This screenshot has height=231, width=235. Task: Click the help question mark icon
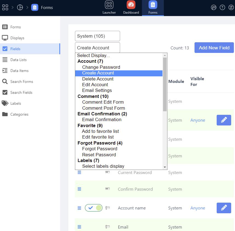point(222,7)
